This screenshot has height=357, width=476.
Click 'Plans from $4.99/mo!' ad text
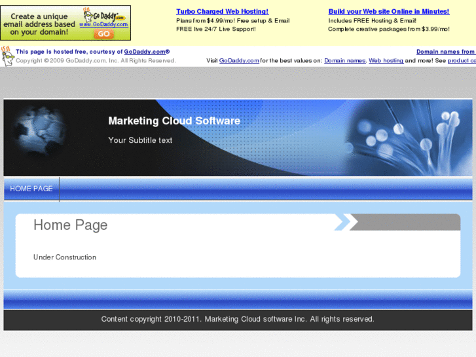[233, 21]
